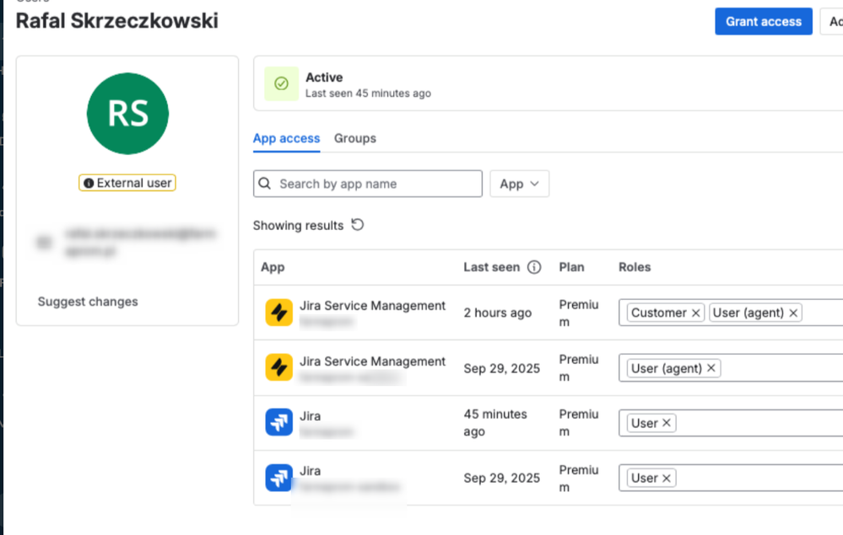Reset results with the refresh icon

pyautogui.click(x=358, y=224)
